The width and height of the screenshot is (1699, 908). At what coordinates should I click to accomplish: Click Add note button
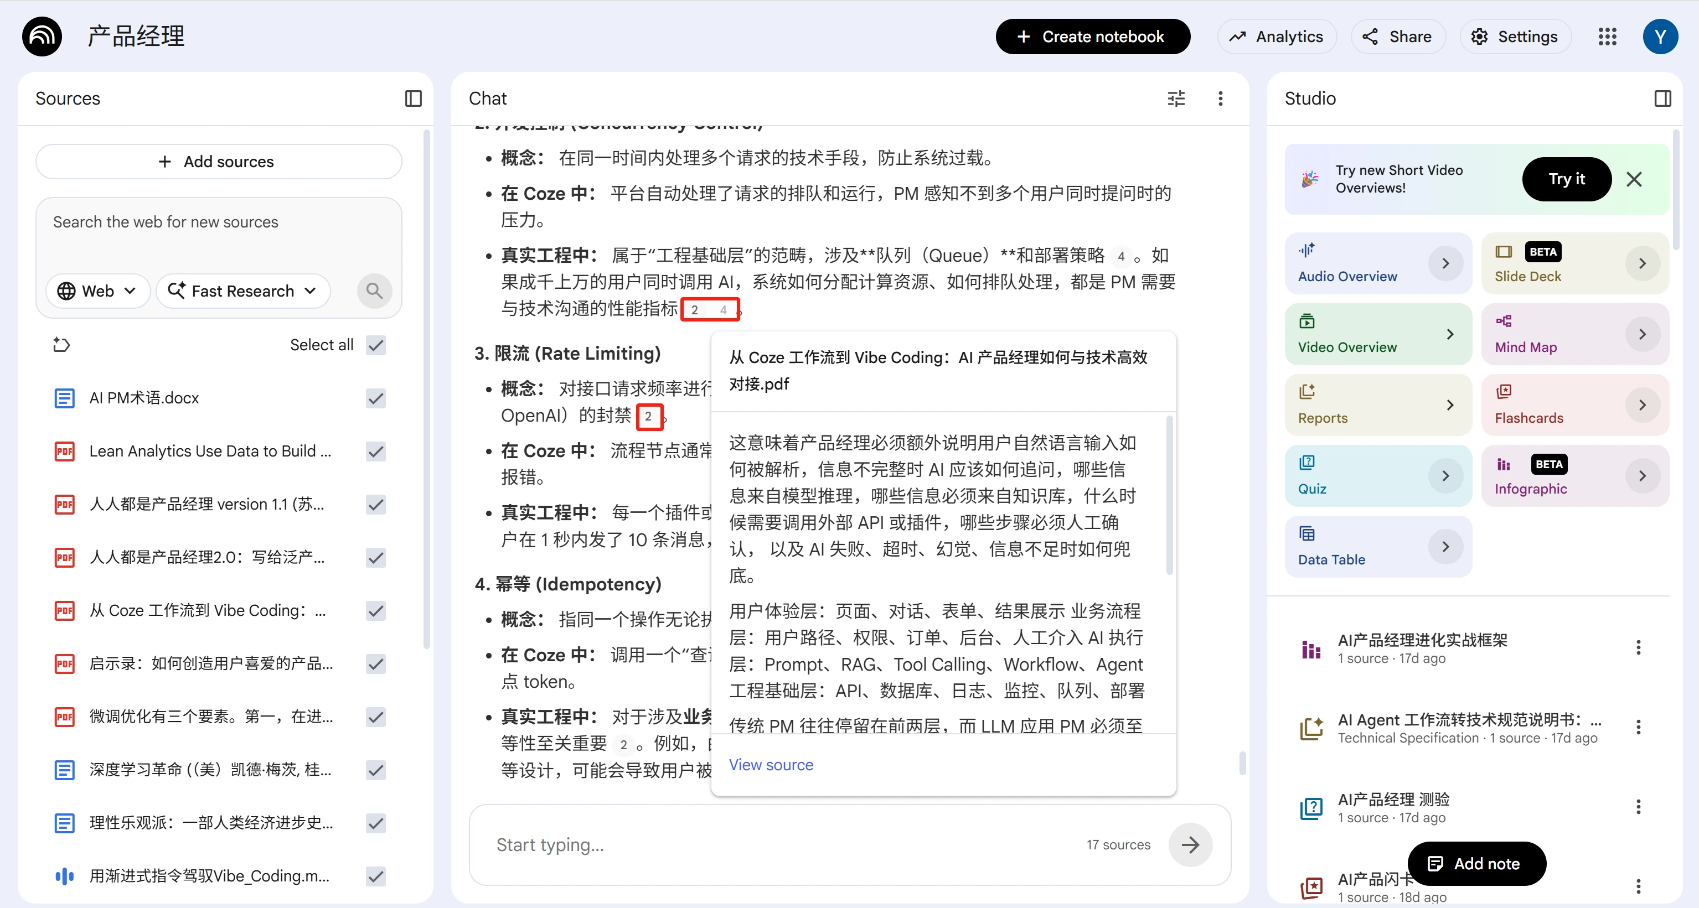click(1476, 864)
